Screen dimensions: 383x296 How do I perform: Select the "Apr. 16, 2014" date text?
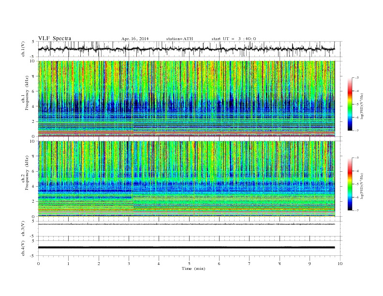click(x=135, y=39)
